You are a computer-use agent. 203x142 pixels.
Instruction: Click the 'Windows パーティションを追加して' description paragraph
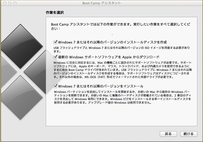[122, 97]
